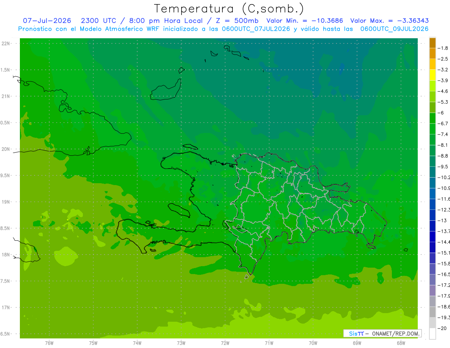Image resolution: width=450 pixels, height=348 pixels.
Task: Click the '-8.1' legend value
Action: point(443,145)
